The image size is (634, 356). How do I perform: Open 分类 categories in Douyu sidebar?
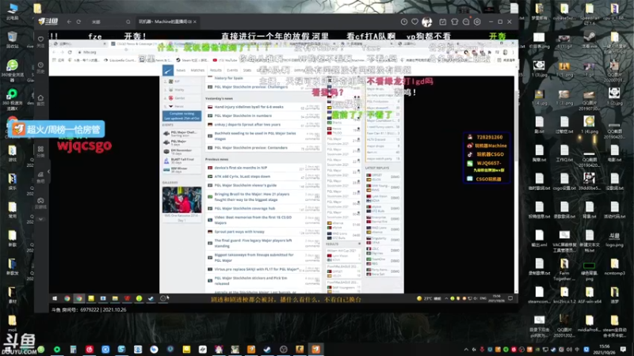(x=41, y=151)
